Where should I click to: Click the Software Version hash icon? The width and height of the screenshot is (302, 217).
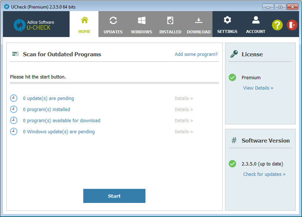(234, 140)
